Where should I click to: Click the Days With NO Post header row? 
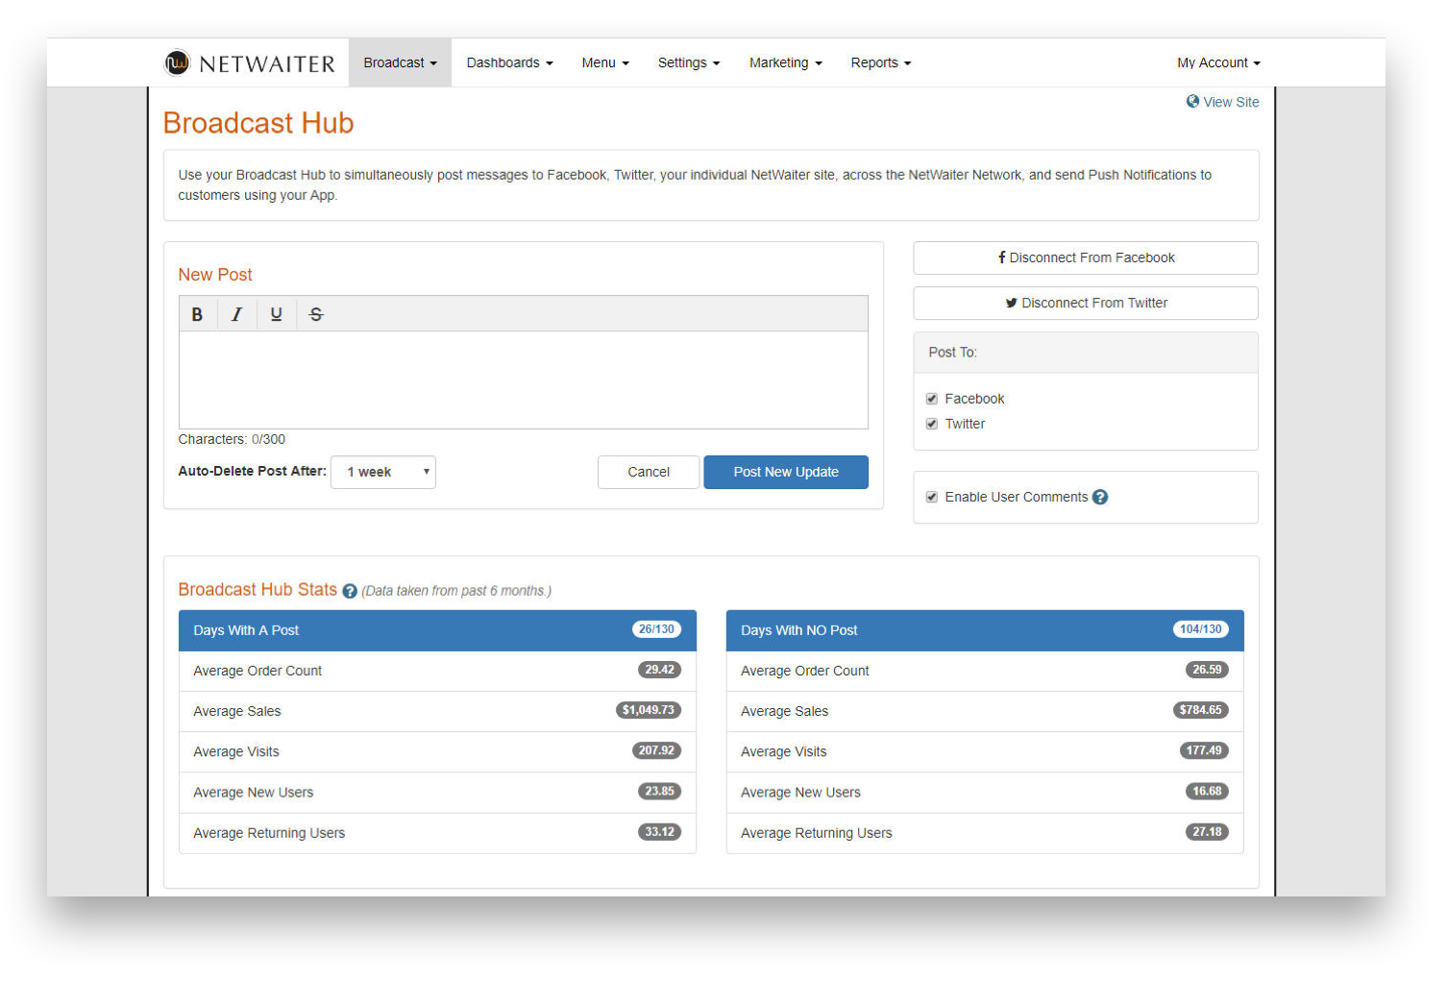click(985, 630)
